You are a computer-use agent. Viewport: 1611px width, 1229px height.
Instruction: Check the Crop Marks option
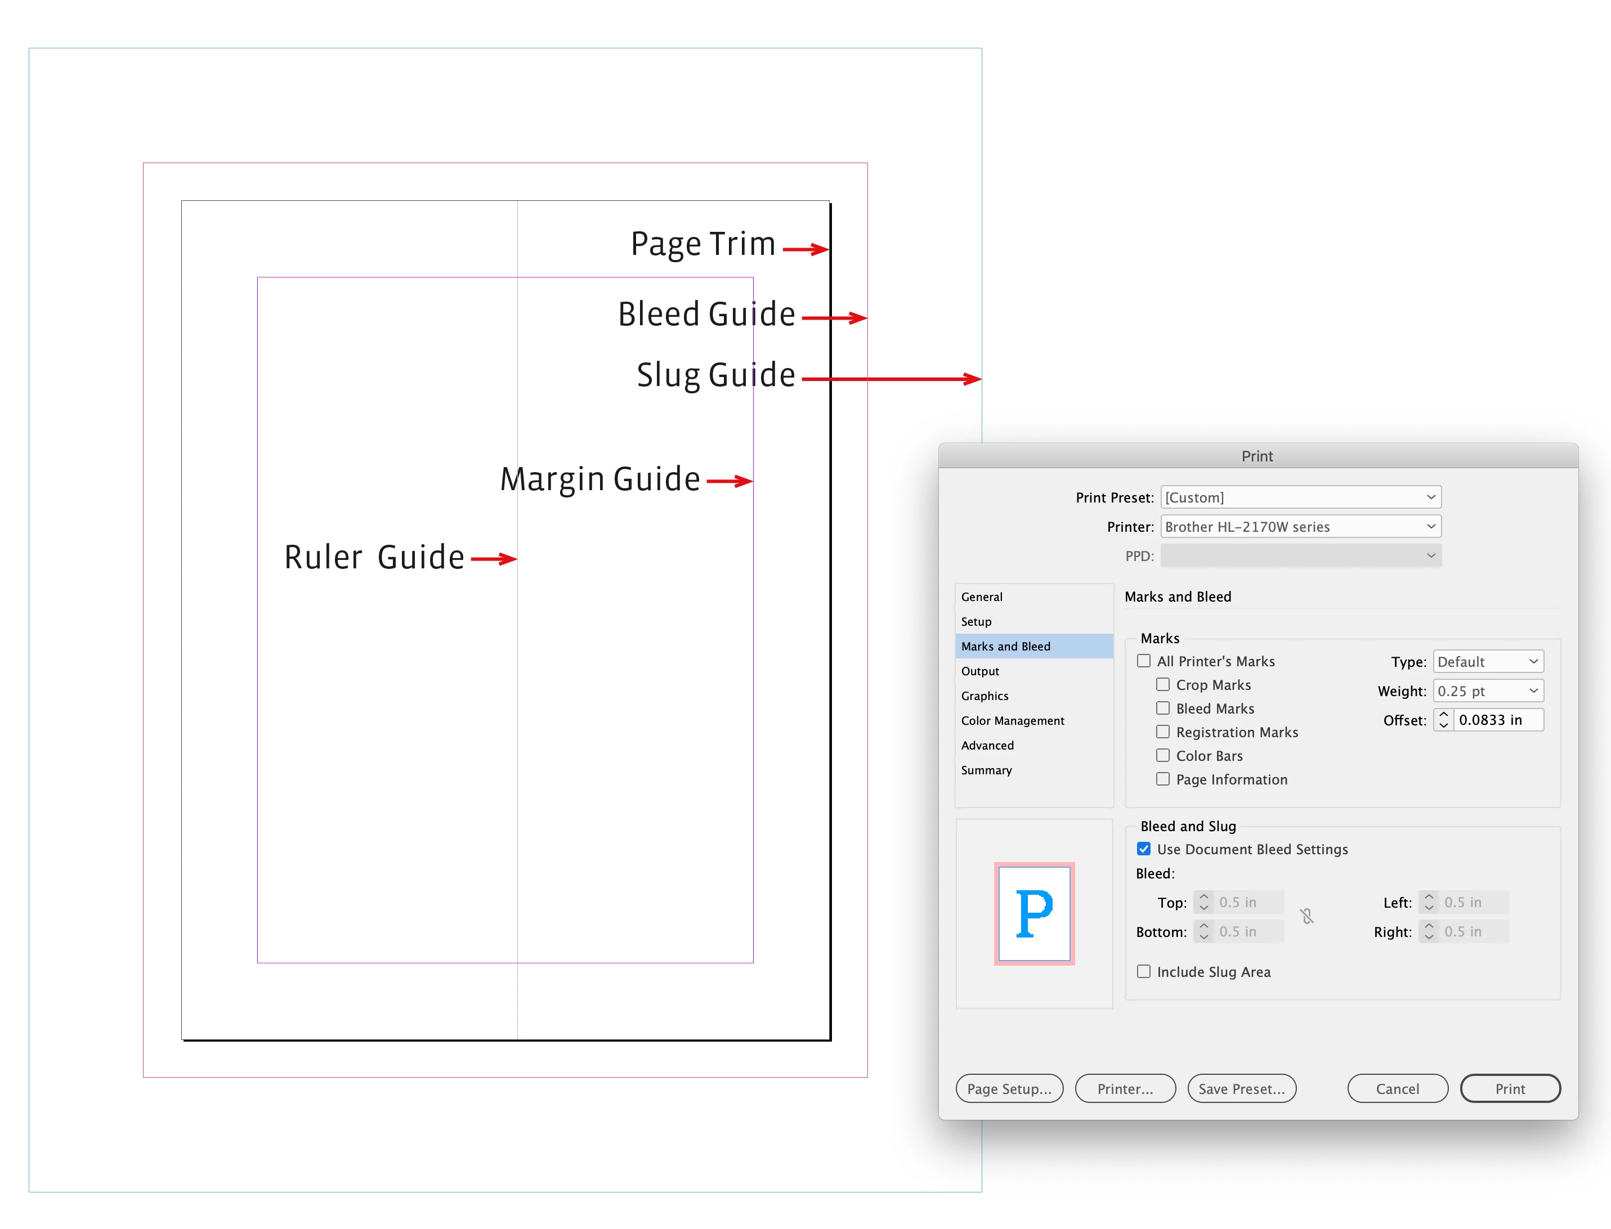1162,685
